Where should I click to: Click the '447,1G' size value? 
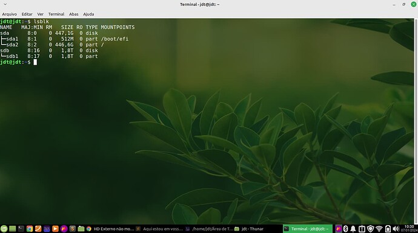point(64,33)
